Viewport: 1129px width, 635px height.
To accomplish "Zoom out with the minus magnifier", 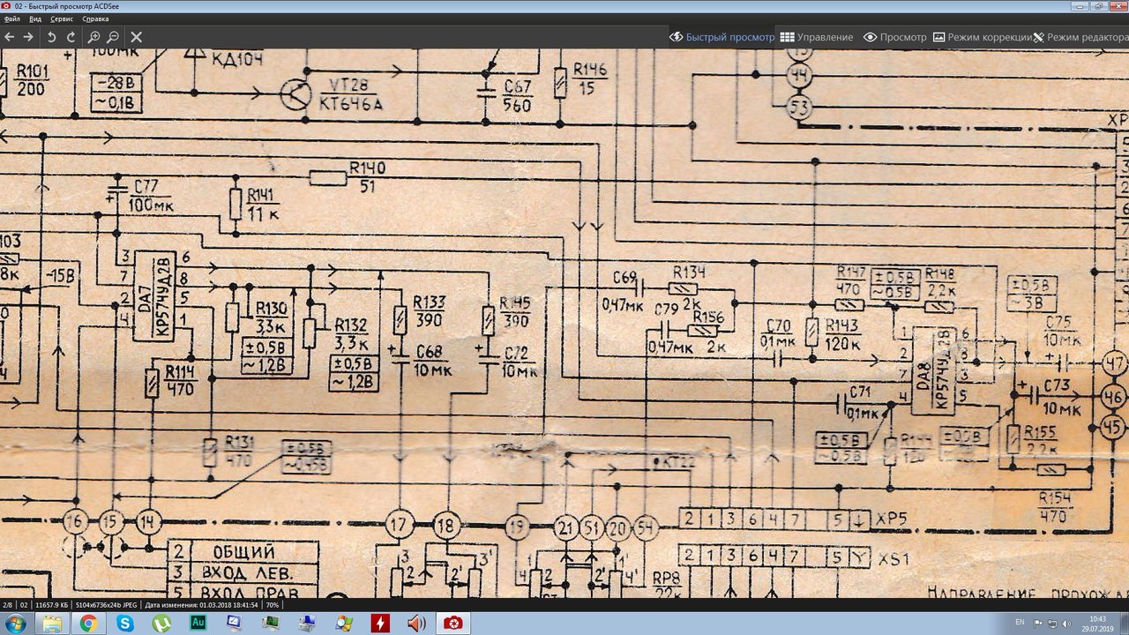I will click(113, 37).
